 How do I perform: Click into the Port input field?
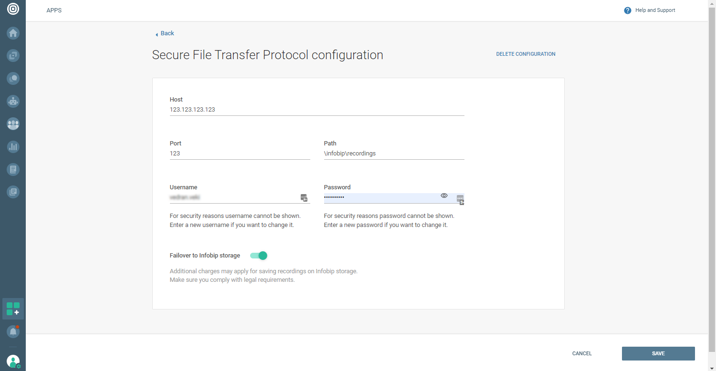click(240, 154)
